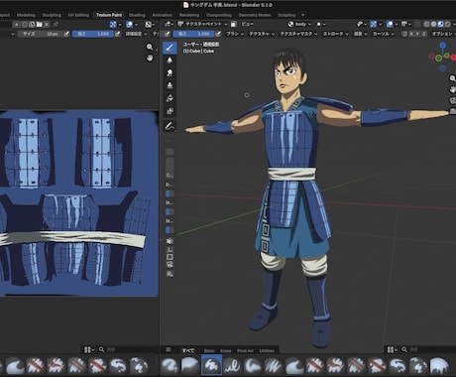This screenshot has width=456, height=377.
Task: Switch to the Animation workspace tab
Action: 162,15
